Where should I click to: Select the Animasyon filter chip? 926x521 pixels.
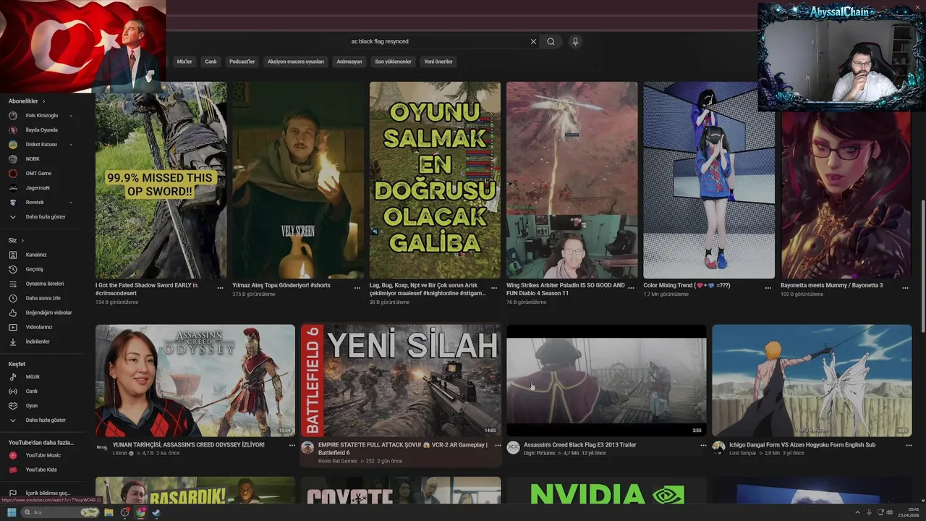point(349,62)
